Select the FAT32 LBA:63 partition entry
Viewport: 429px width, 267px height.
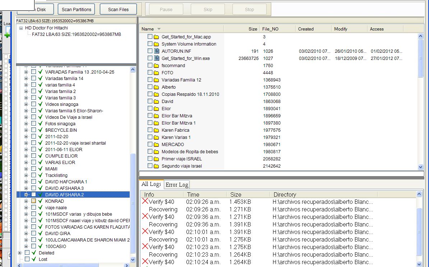click(x=76, y=34)
